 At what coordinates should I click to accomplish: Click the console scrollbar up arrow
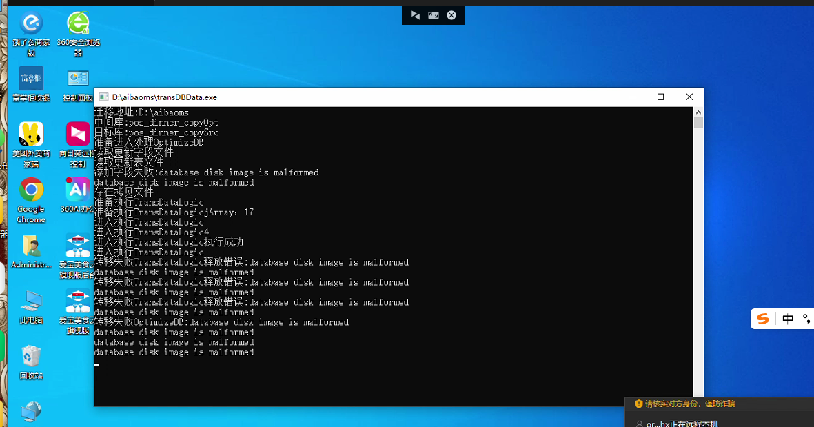pos(698,112)
